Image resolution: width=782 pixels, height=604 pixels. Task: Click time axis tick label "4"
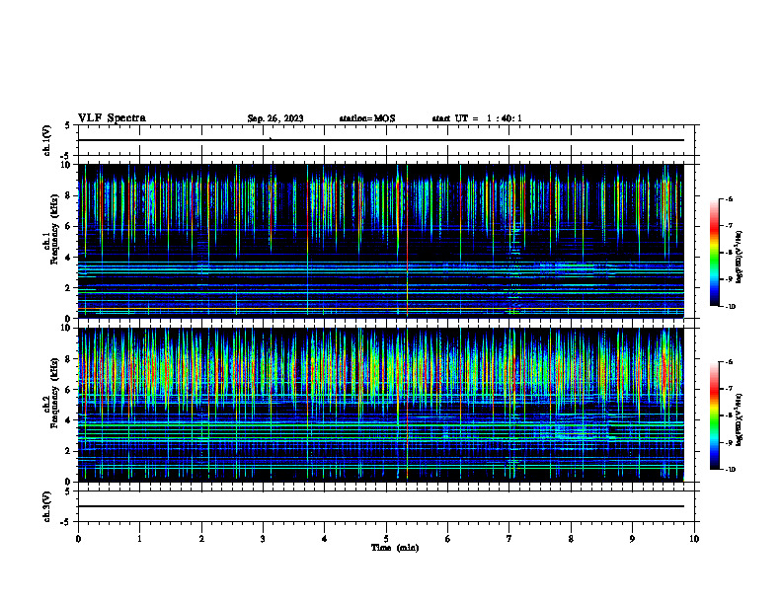[x=325, y=539]
